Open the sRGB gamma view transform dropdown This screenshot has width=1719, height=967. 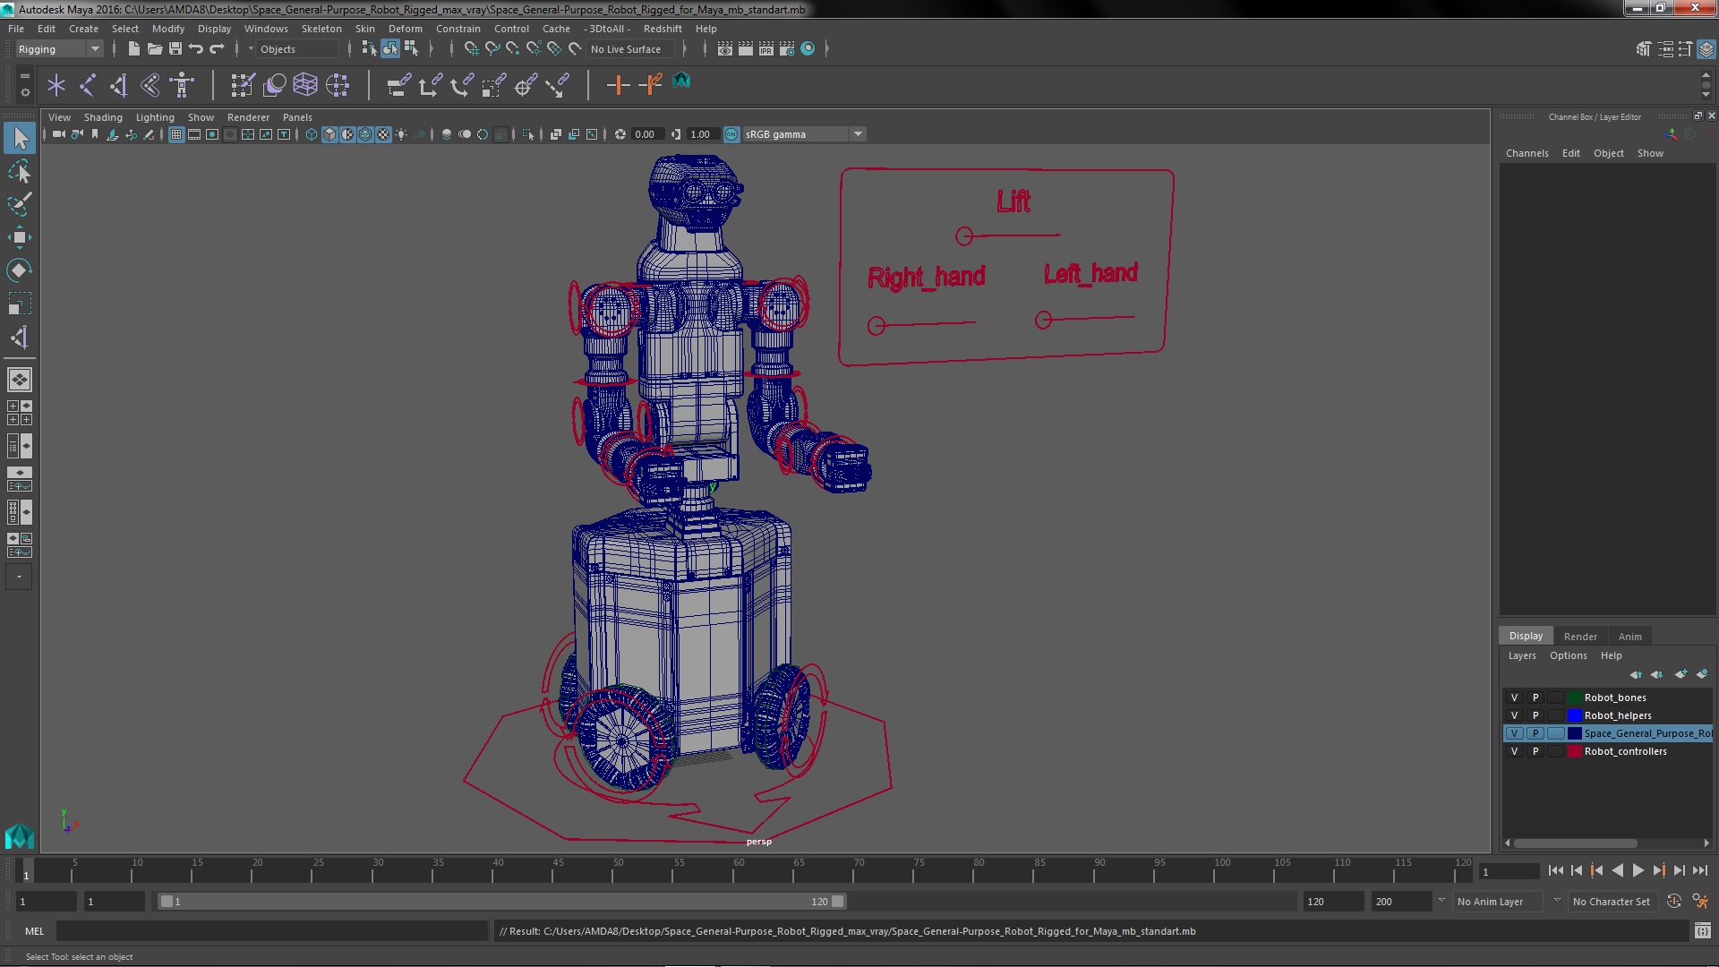point(803,134)
